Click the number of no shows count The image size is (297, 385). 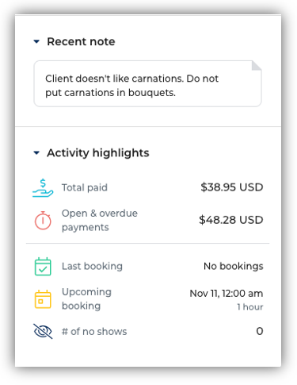point(260,331)
